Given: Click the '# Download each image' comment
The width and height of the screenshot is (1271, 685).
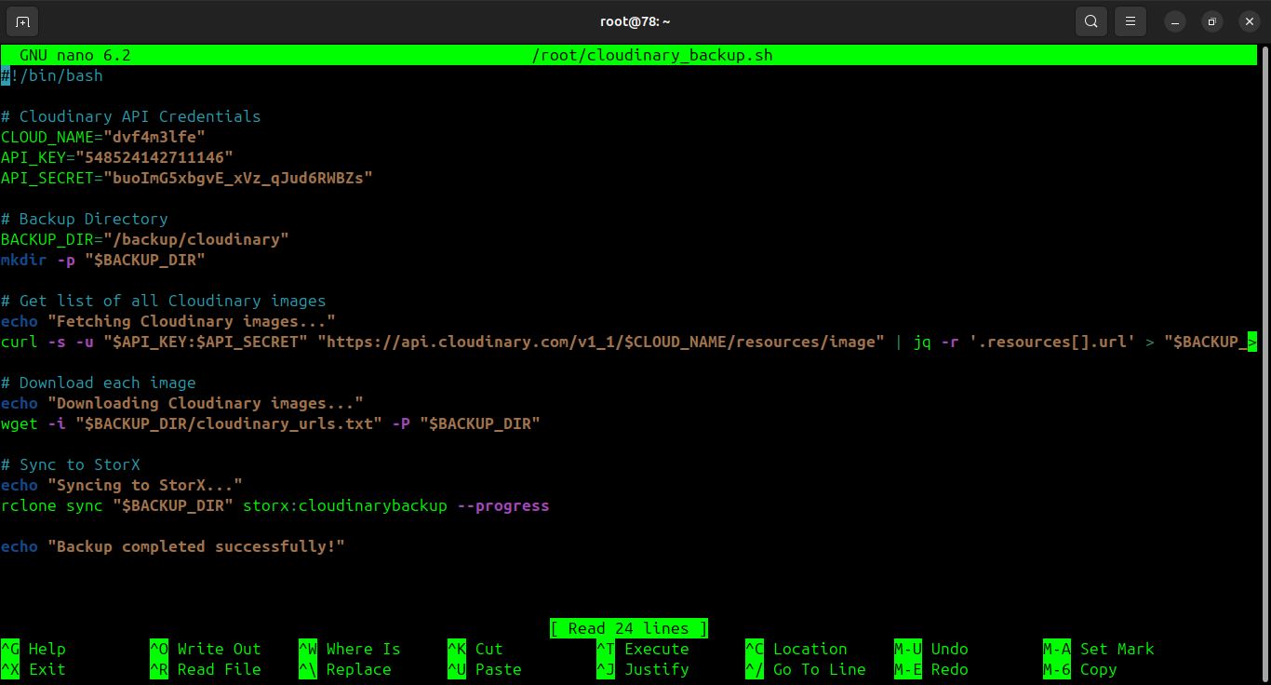Looking at the screenshot, I should (99, 383).
